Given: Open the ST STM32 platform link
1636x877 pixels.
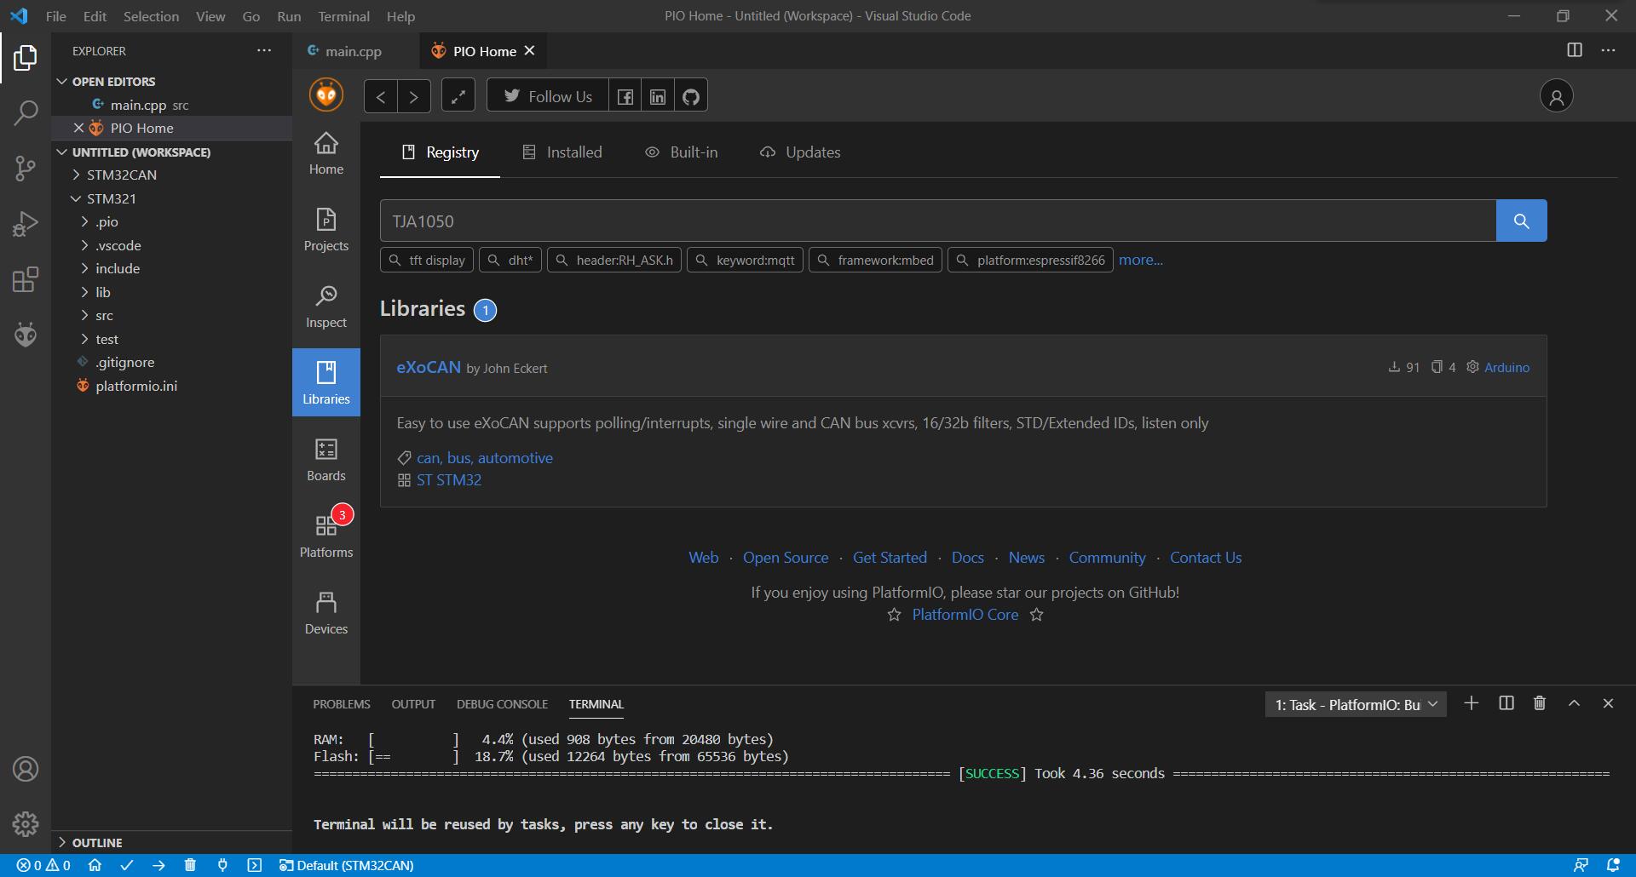Looking at the screenshot, I should 449,480.
